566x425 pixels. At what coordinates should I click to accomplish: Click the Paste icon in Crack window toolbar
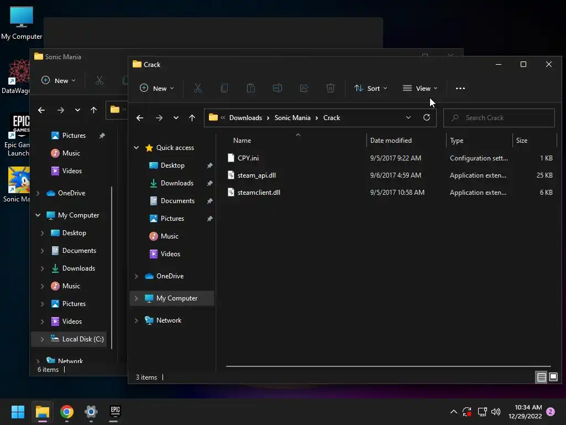pos(251,88)
